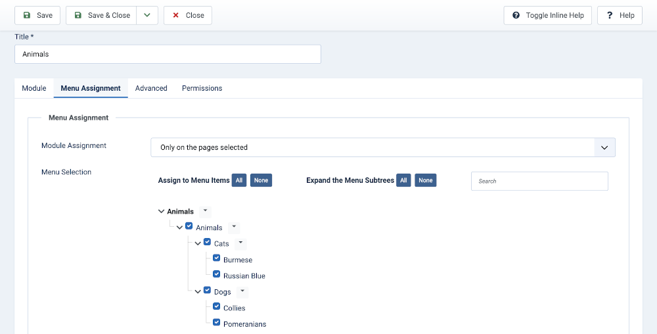Switch to the Permissions tab

(202, 88)
